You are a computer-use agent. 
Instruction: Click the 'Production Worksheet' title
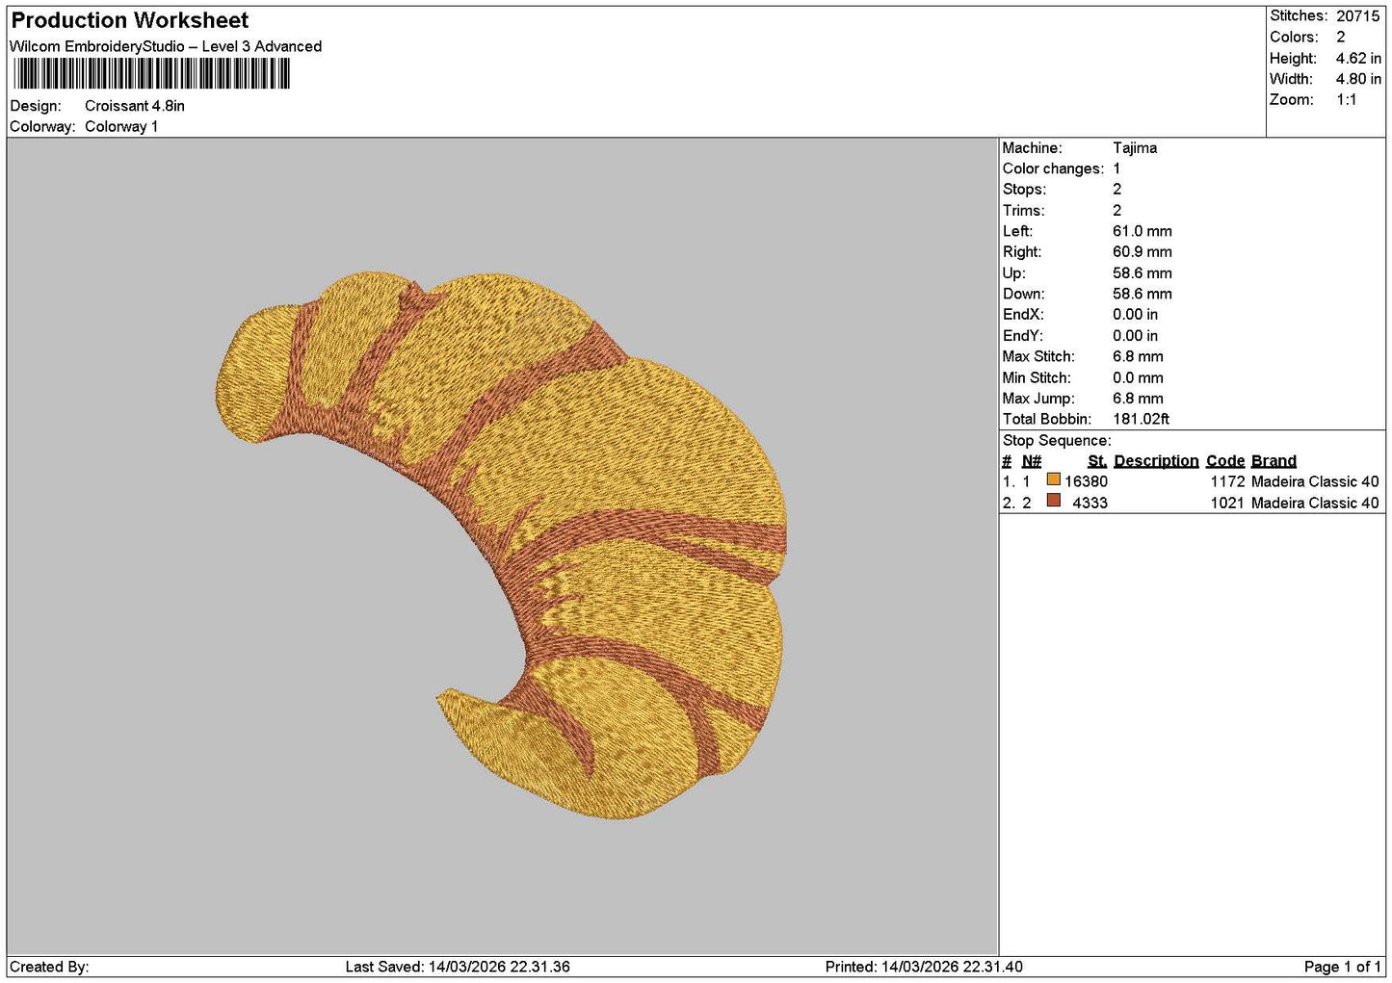130,20
